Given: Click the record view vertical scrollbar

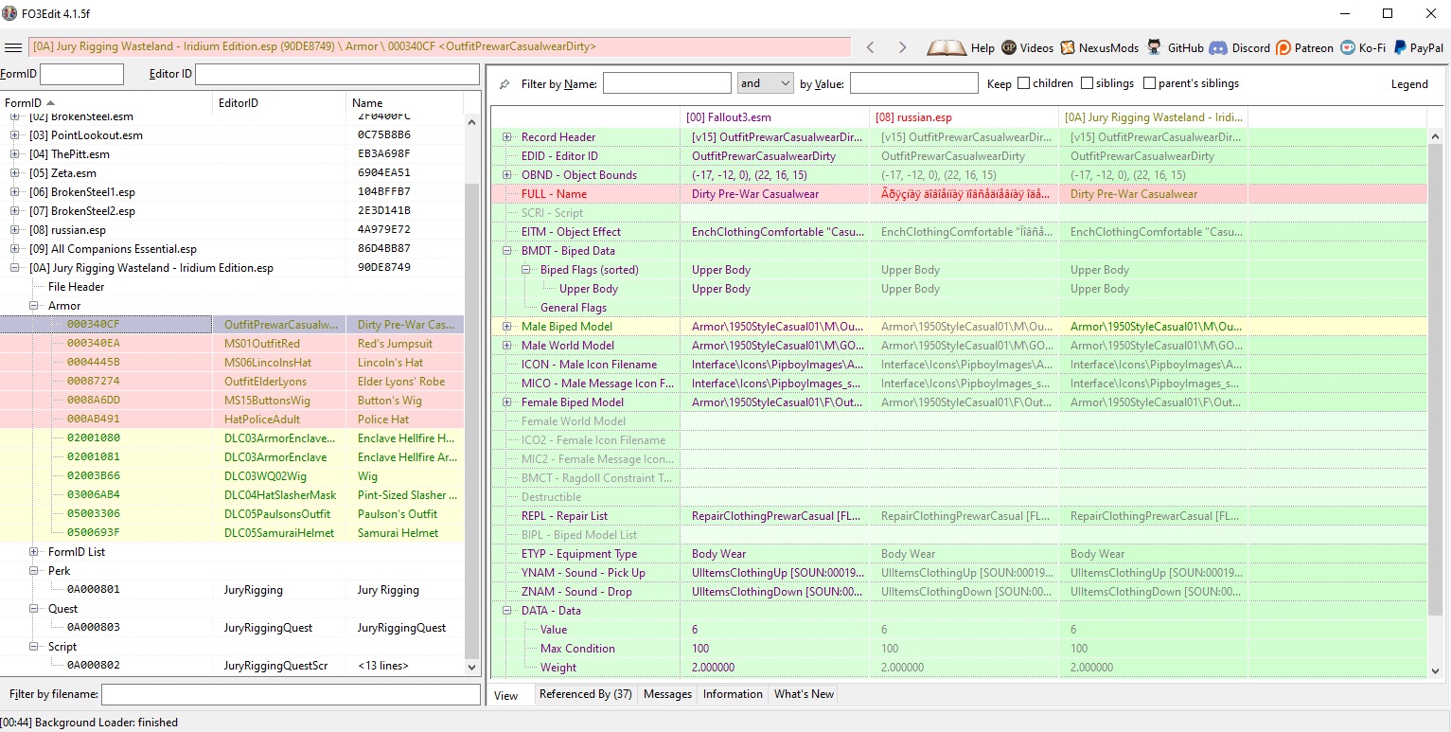Looking at the screenshot, I should tap(1435, 379).
